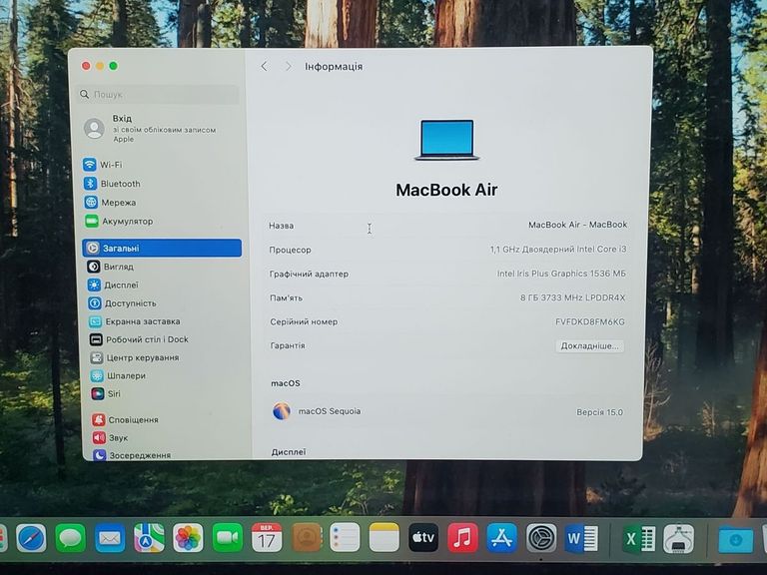Open Safari from the Dock
Screen dimensions: 767x575
pos(31,538)
